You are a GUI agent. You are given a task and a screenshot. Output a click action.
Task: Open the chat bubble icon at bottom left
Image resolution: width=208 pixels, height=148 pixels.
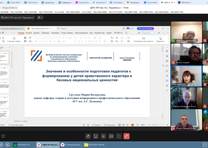click(x=3, y=136)
